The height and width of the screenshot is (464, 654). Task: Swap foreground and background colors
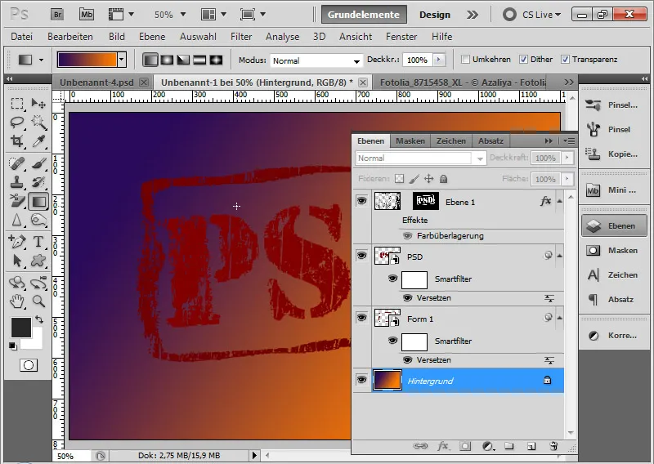39,319
